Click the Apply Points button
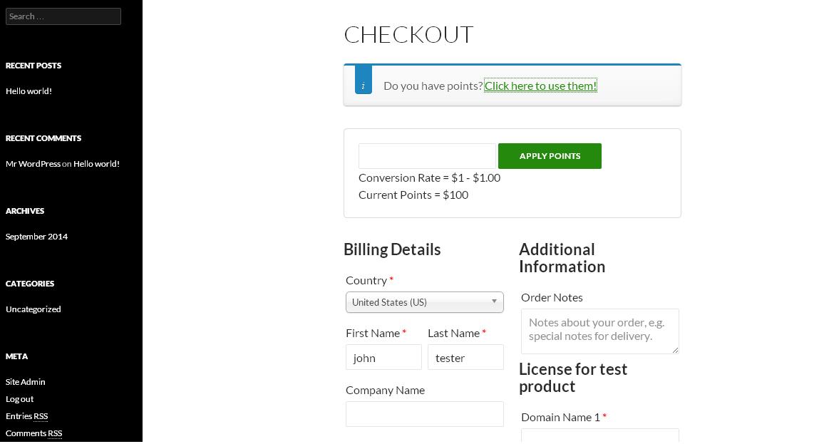The width and height of the screenshot is (814, 444). pyautogui.click(x=550, y=156)
